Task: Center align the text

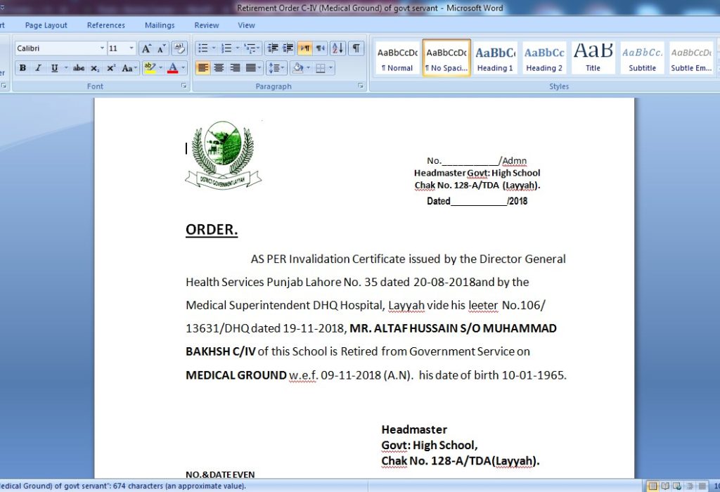Action: 219,68
